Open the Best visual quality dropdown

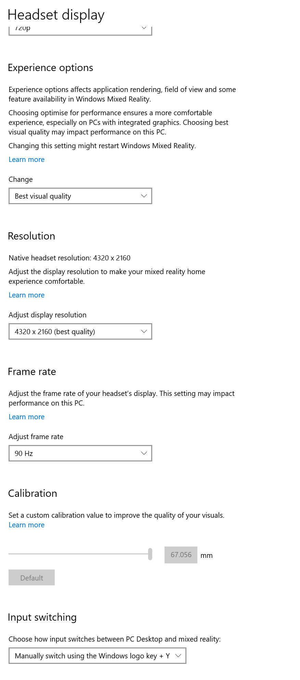point(80,196)
